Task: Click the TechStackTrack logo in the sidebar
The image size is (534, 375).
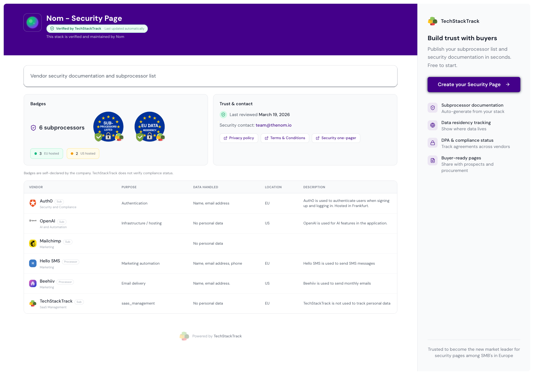Action: click(x=432, y=21)
